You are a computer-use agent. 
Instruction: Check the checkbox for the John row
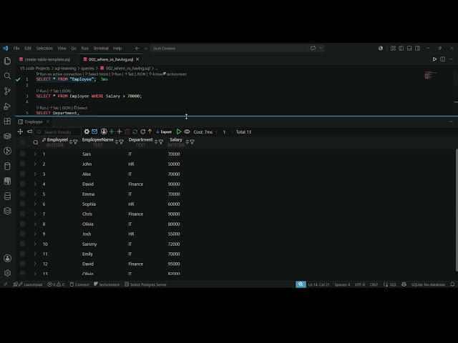[22, 164]
